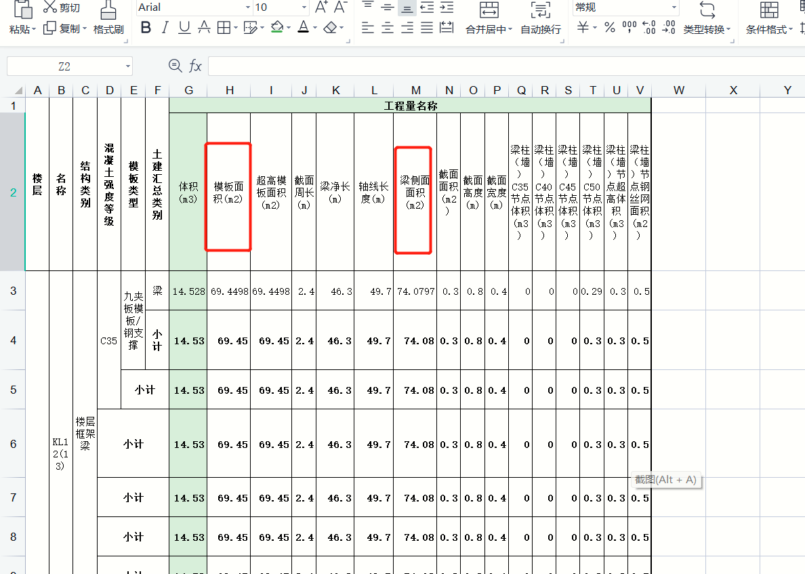Image resolution: width=805 pixels, height=574 pixels.
Task: Open the clipboard group dialog launcher
Action: pyautogui.click(x=126, y=41)
